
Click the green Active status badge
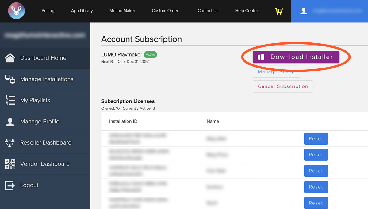point(150,55)
